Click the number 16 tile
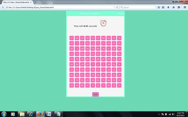 (x=93, y=59)
